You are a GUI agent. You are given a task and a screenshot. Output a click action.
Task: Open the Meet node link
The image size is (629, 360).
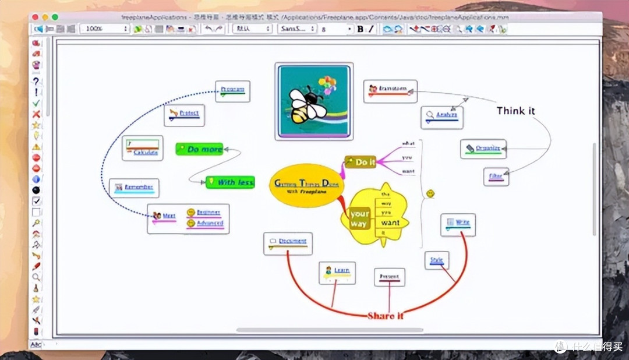pos(169,216)
